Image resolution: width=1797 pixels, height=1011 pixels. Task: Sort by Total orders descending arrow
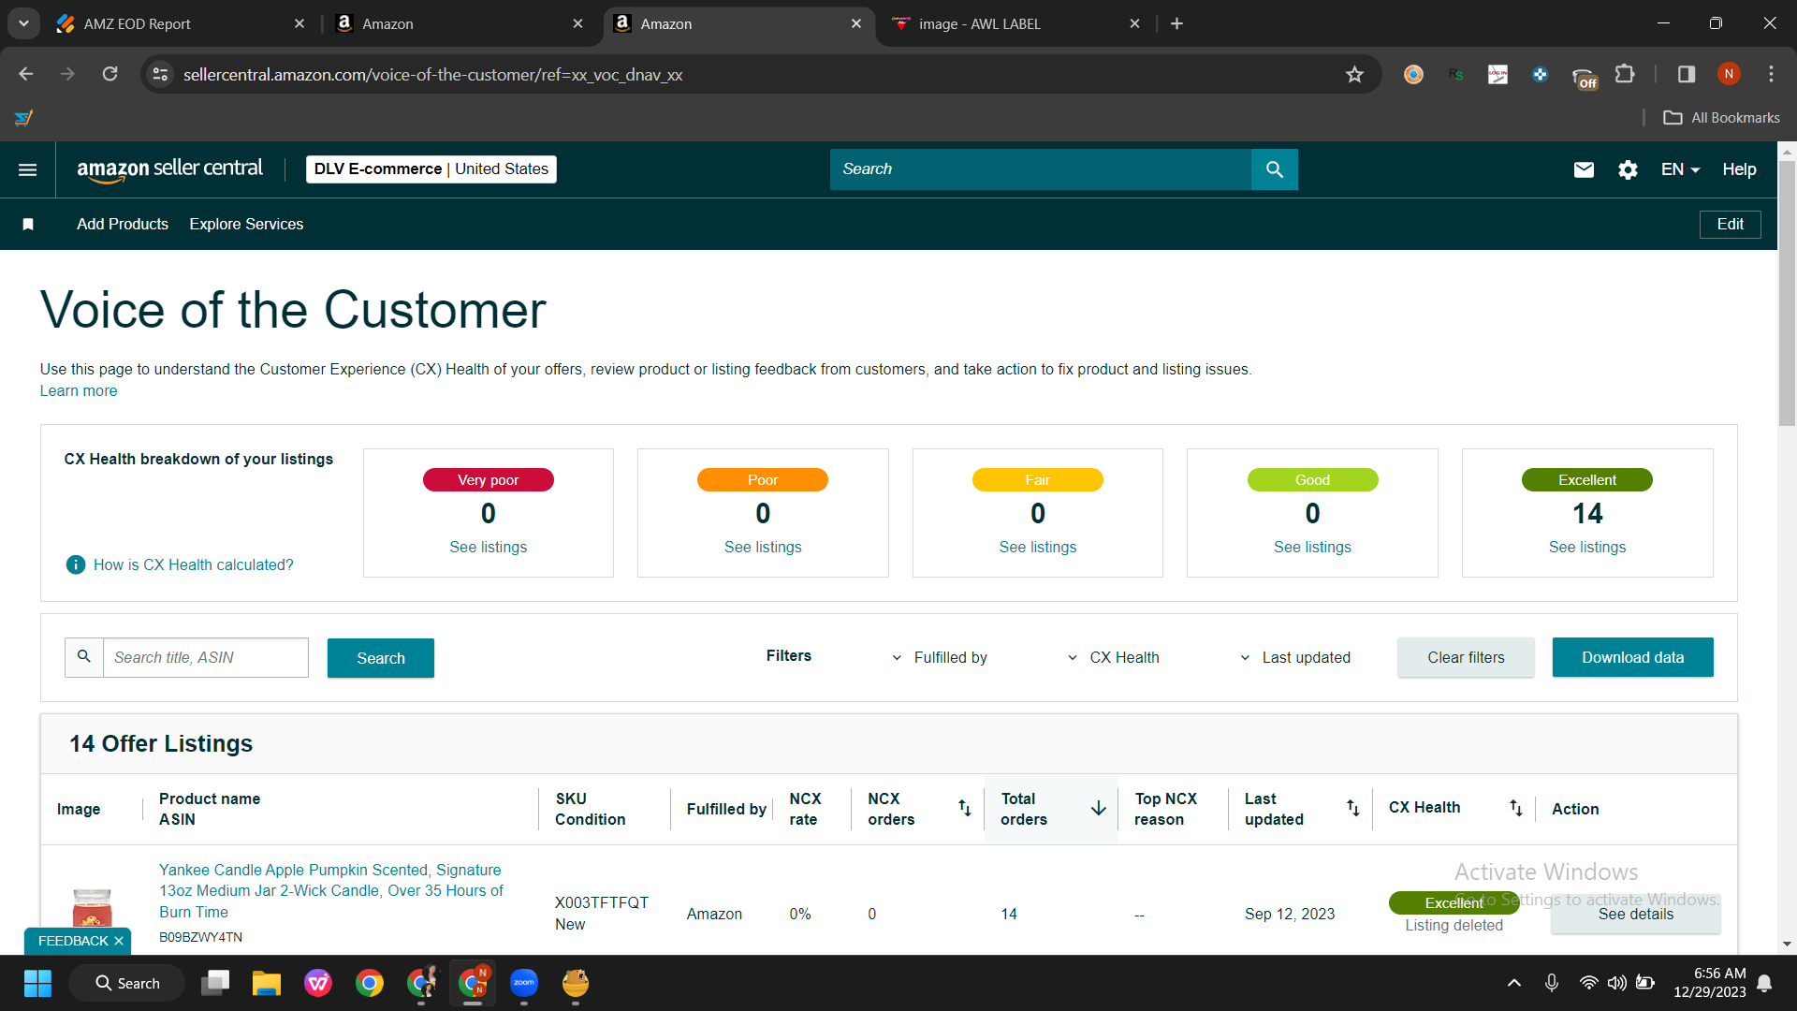coord(1098,808)
